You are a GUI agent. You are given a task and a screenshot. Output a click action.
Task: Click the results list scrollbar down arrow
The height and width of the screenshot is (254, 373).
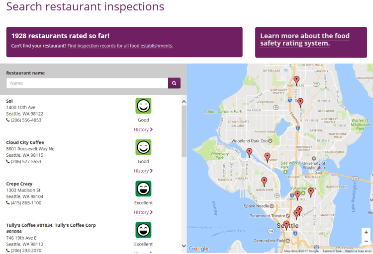[x=184, y=246]
